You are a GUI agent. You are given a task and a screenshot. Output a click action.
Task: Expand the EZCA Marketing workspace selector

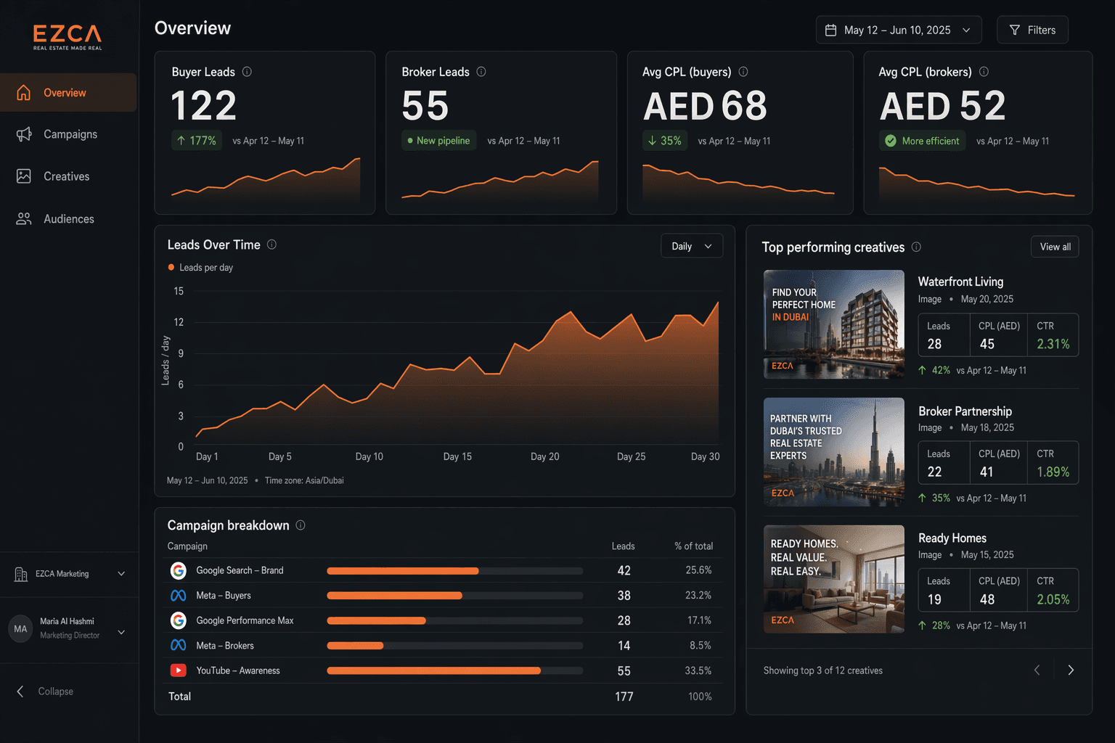click(x=69, y=573)
